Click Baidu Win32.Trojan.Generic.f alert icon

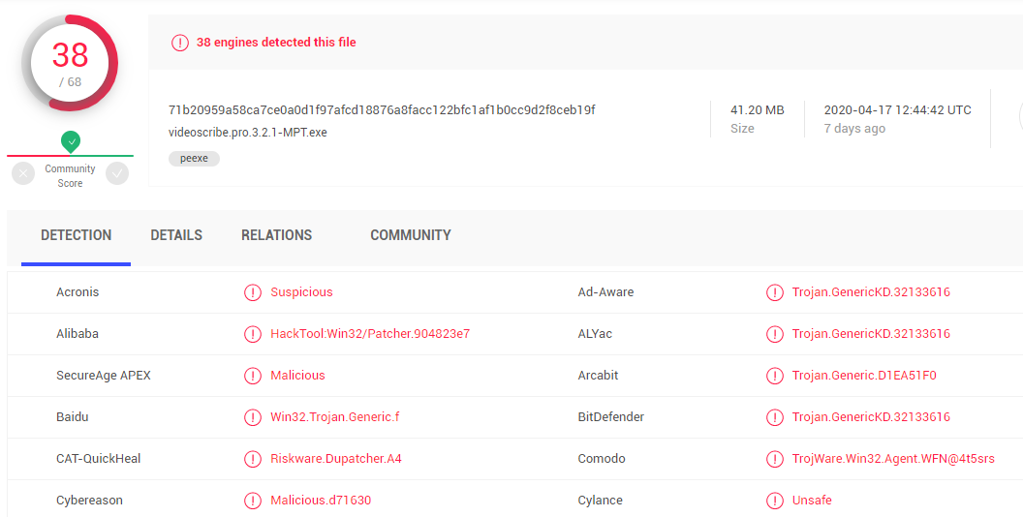tap(253, 417)
